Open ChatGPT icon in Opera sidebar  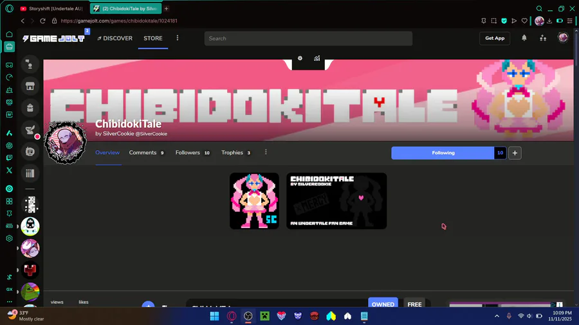(9, 146)
